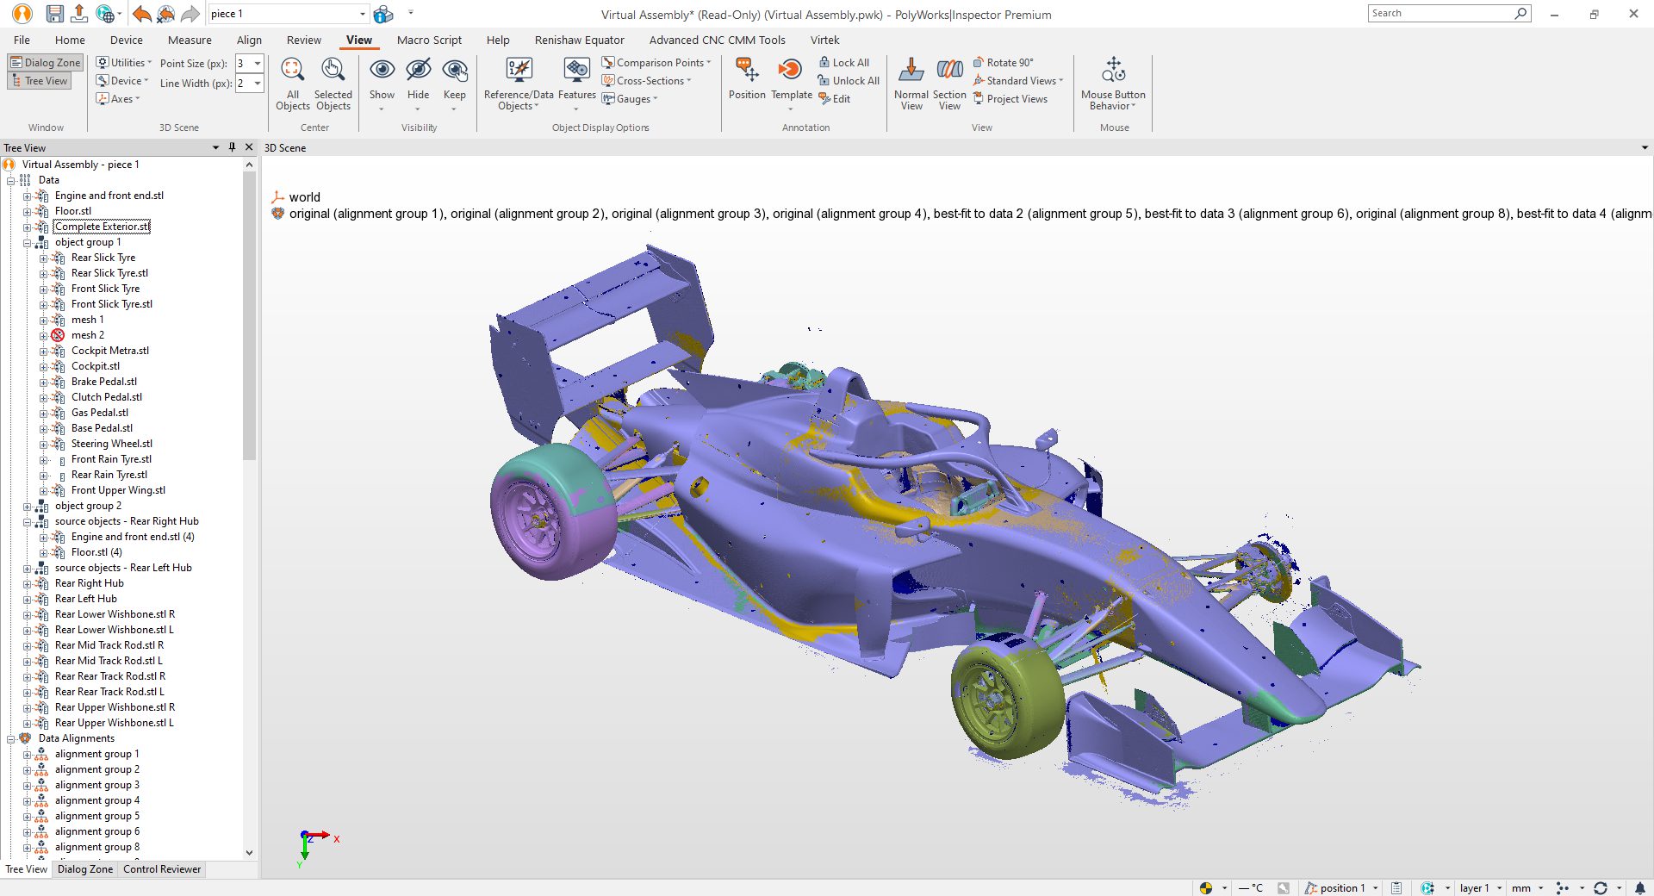Switch to the Measure ribbon tab
Viewport: 1654px width, 896px height.
pyautogui.click(x=189, y=40)
